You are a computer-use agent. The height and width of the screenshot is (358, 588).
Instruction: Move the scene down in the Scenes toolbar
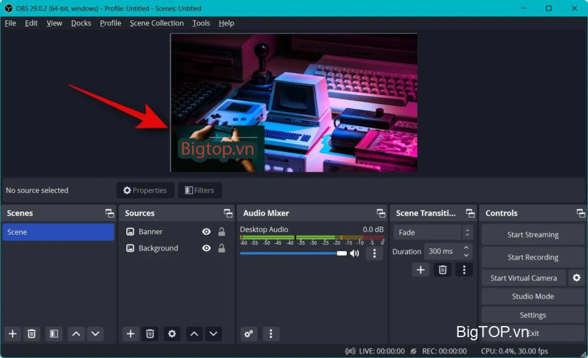(x=95, y=333)
